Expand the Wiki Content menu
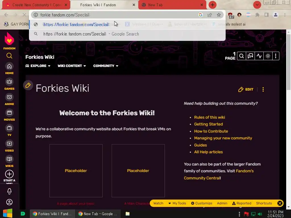 pos(72,66)
